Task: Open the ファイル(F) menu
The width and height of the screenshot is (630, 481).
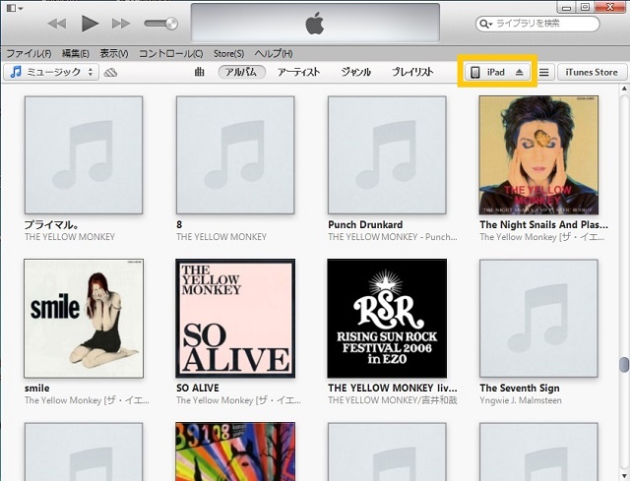Action: [x=29, y=53]
